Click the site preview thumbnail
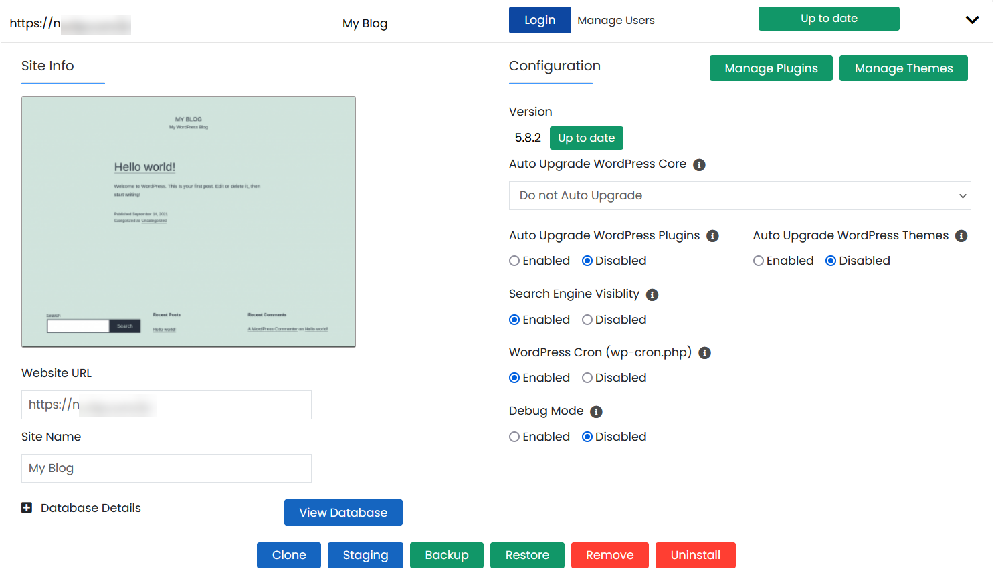994x577 pixels. [x=189, y=221]
